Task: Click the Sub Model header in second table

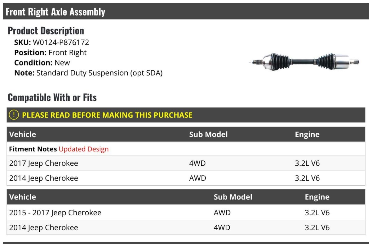Action: (233, 197)
